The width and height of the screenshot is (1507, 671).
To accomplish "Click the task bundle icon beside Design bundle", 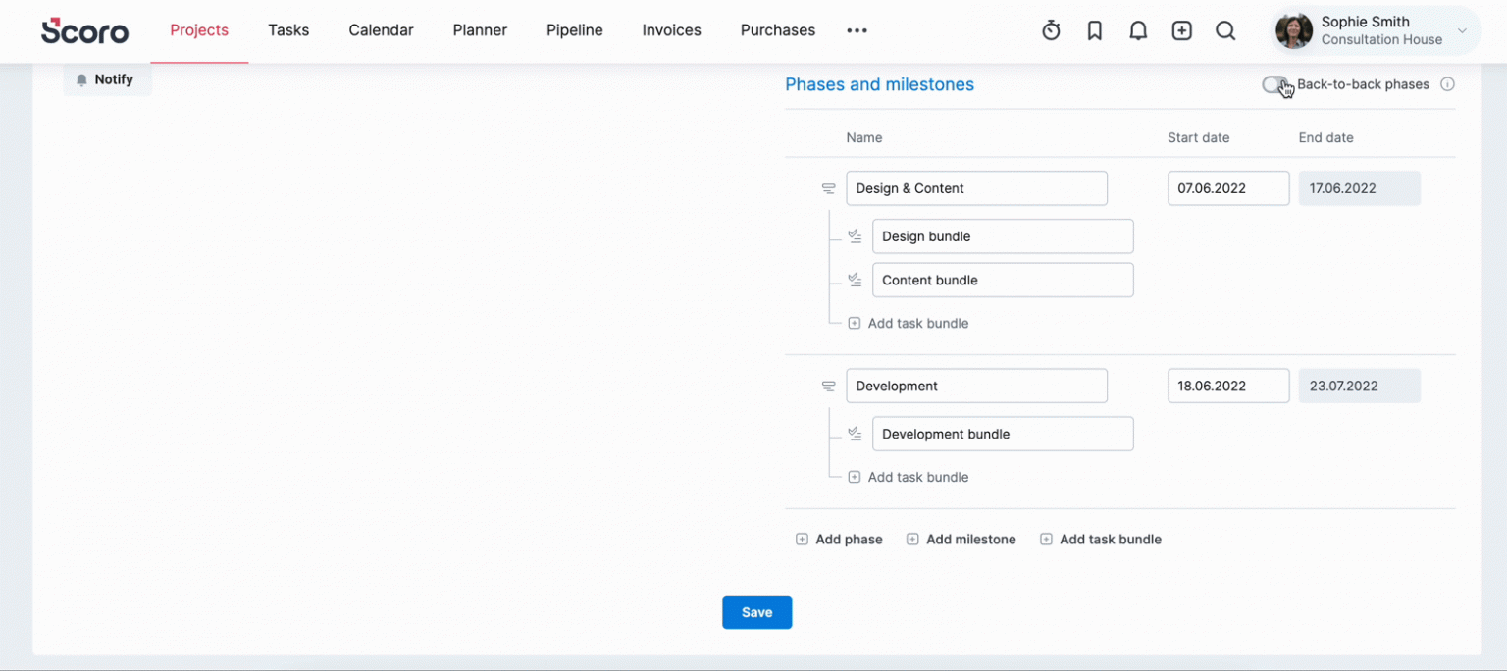I will pos(854,235).
